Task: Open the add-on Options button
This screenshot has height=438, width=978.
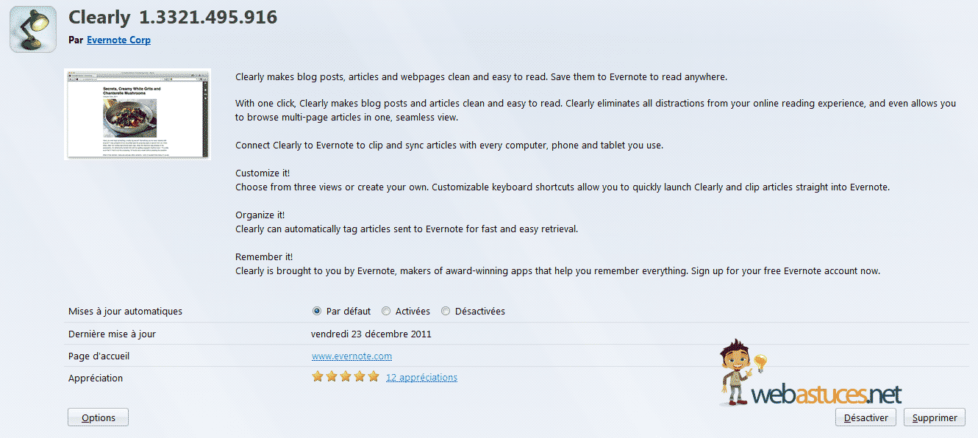Action: [98, 417]
